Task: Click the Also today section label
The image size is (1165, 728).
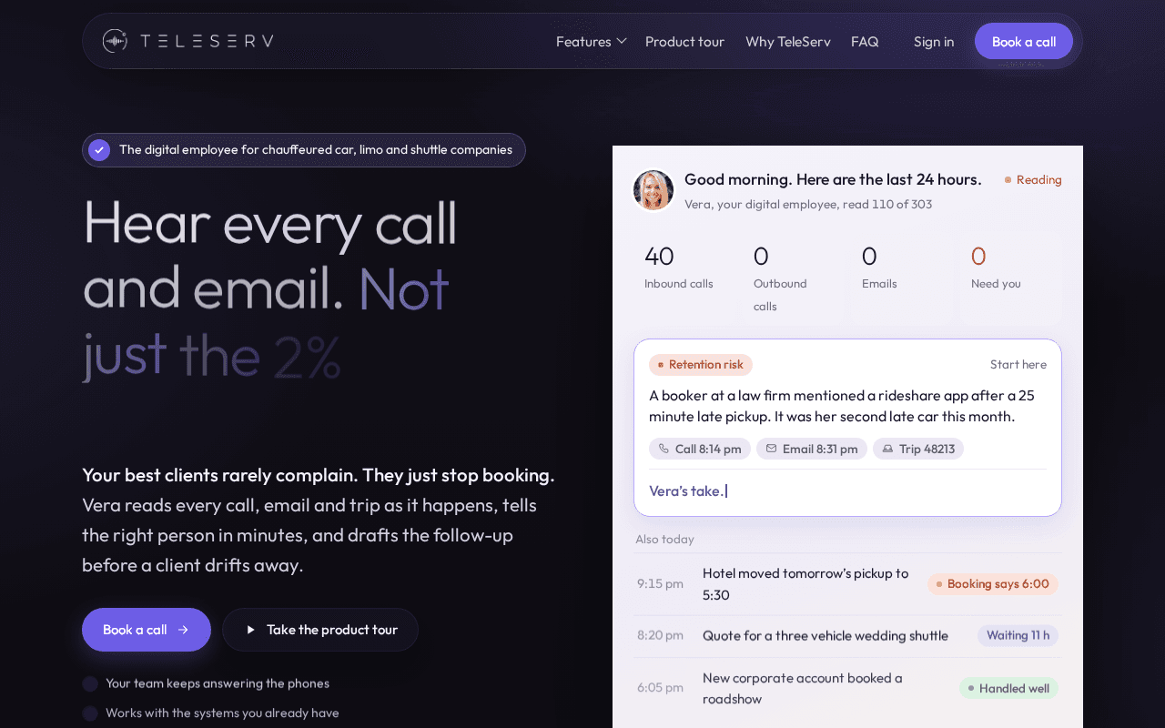Action: click(x=664, y=540)
